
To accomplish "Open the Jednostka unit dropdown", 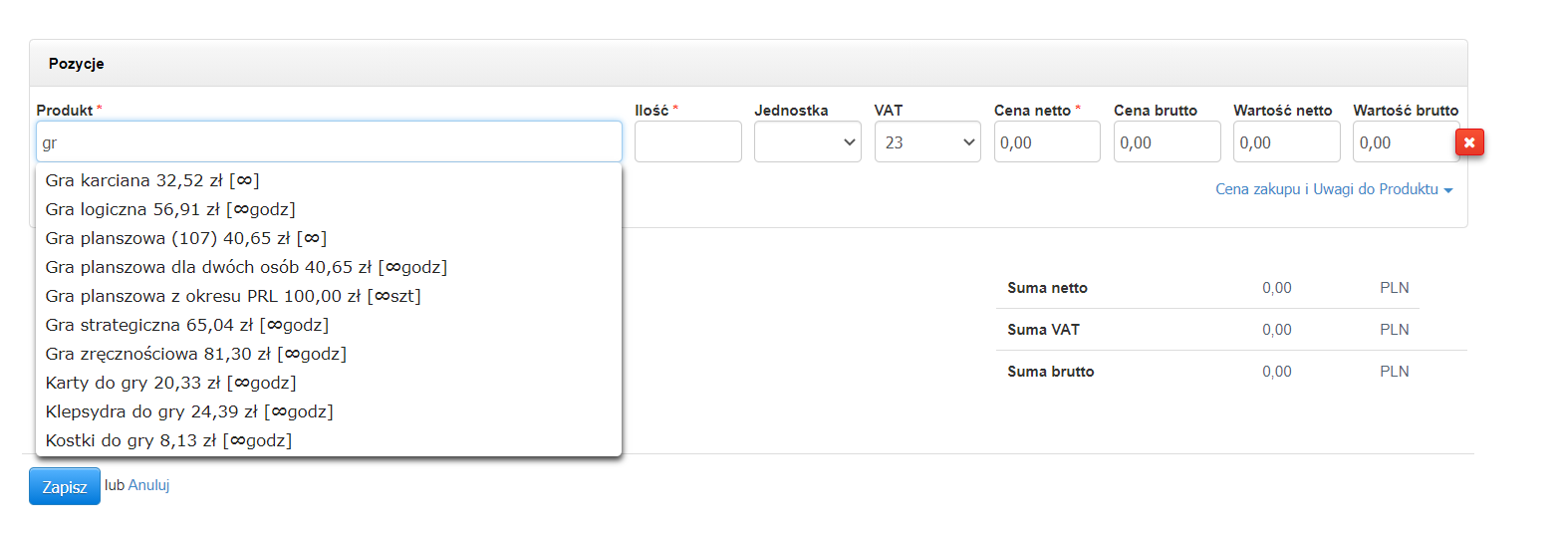I will [x=807, y=142].
